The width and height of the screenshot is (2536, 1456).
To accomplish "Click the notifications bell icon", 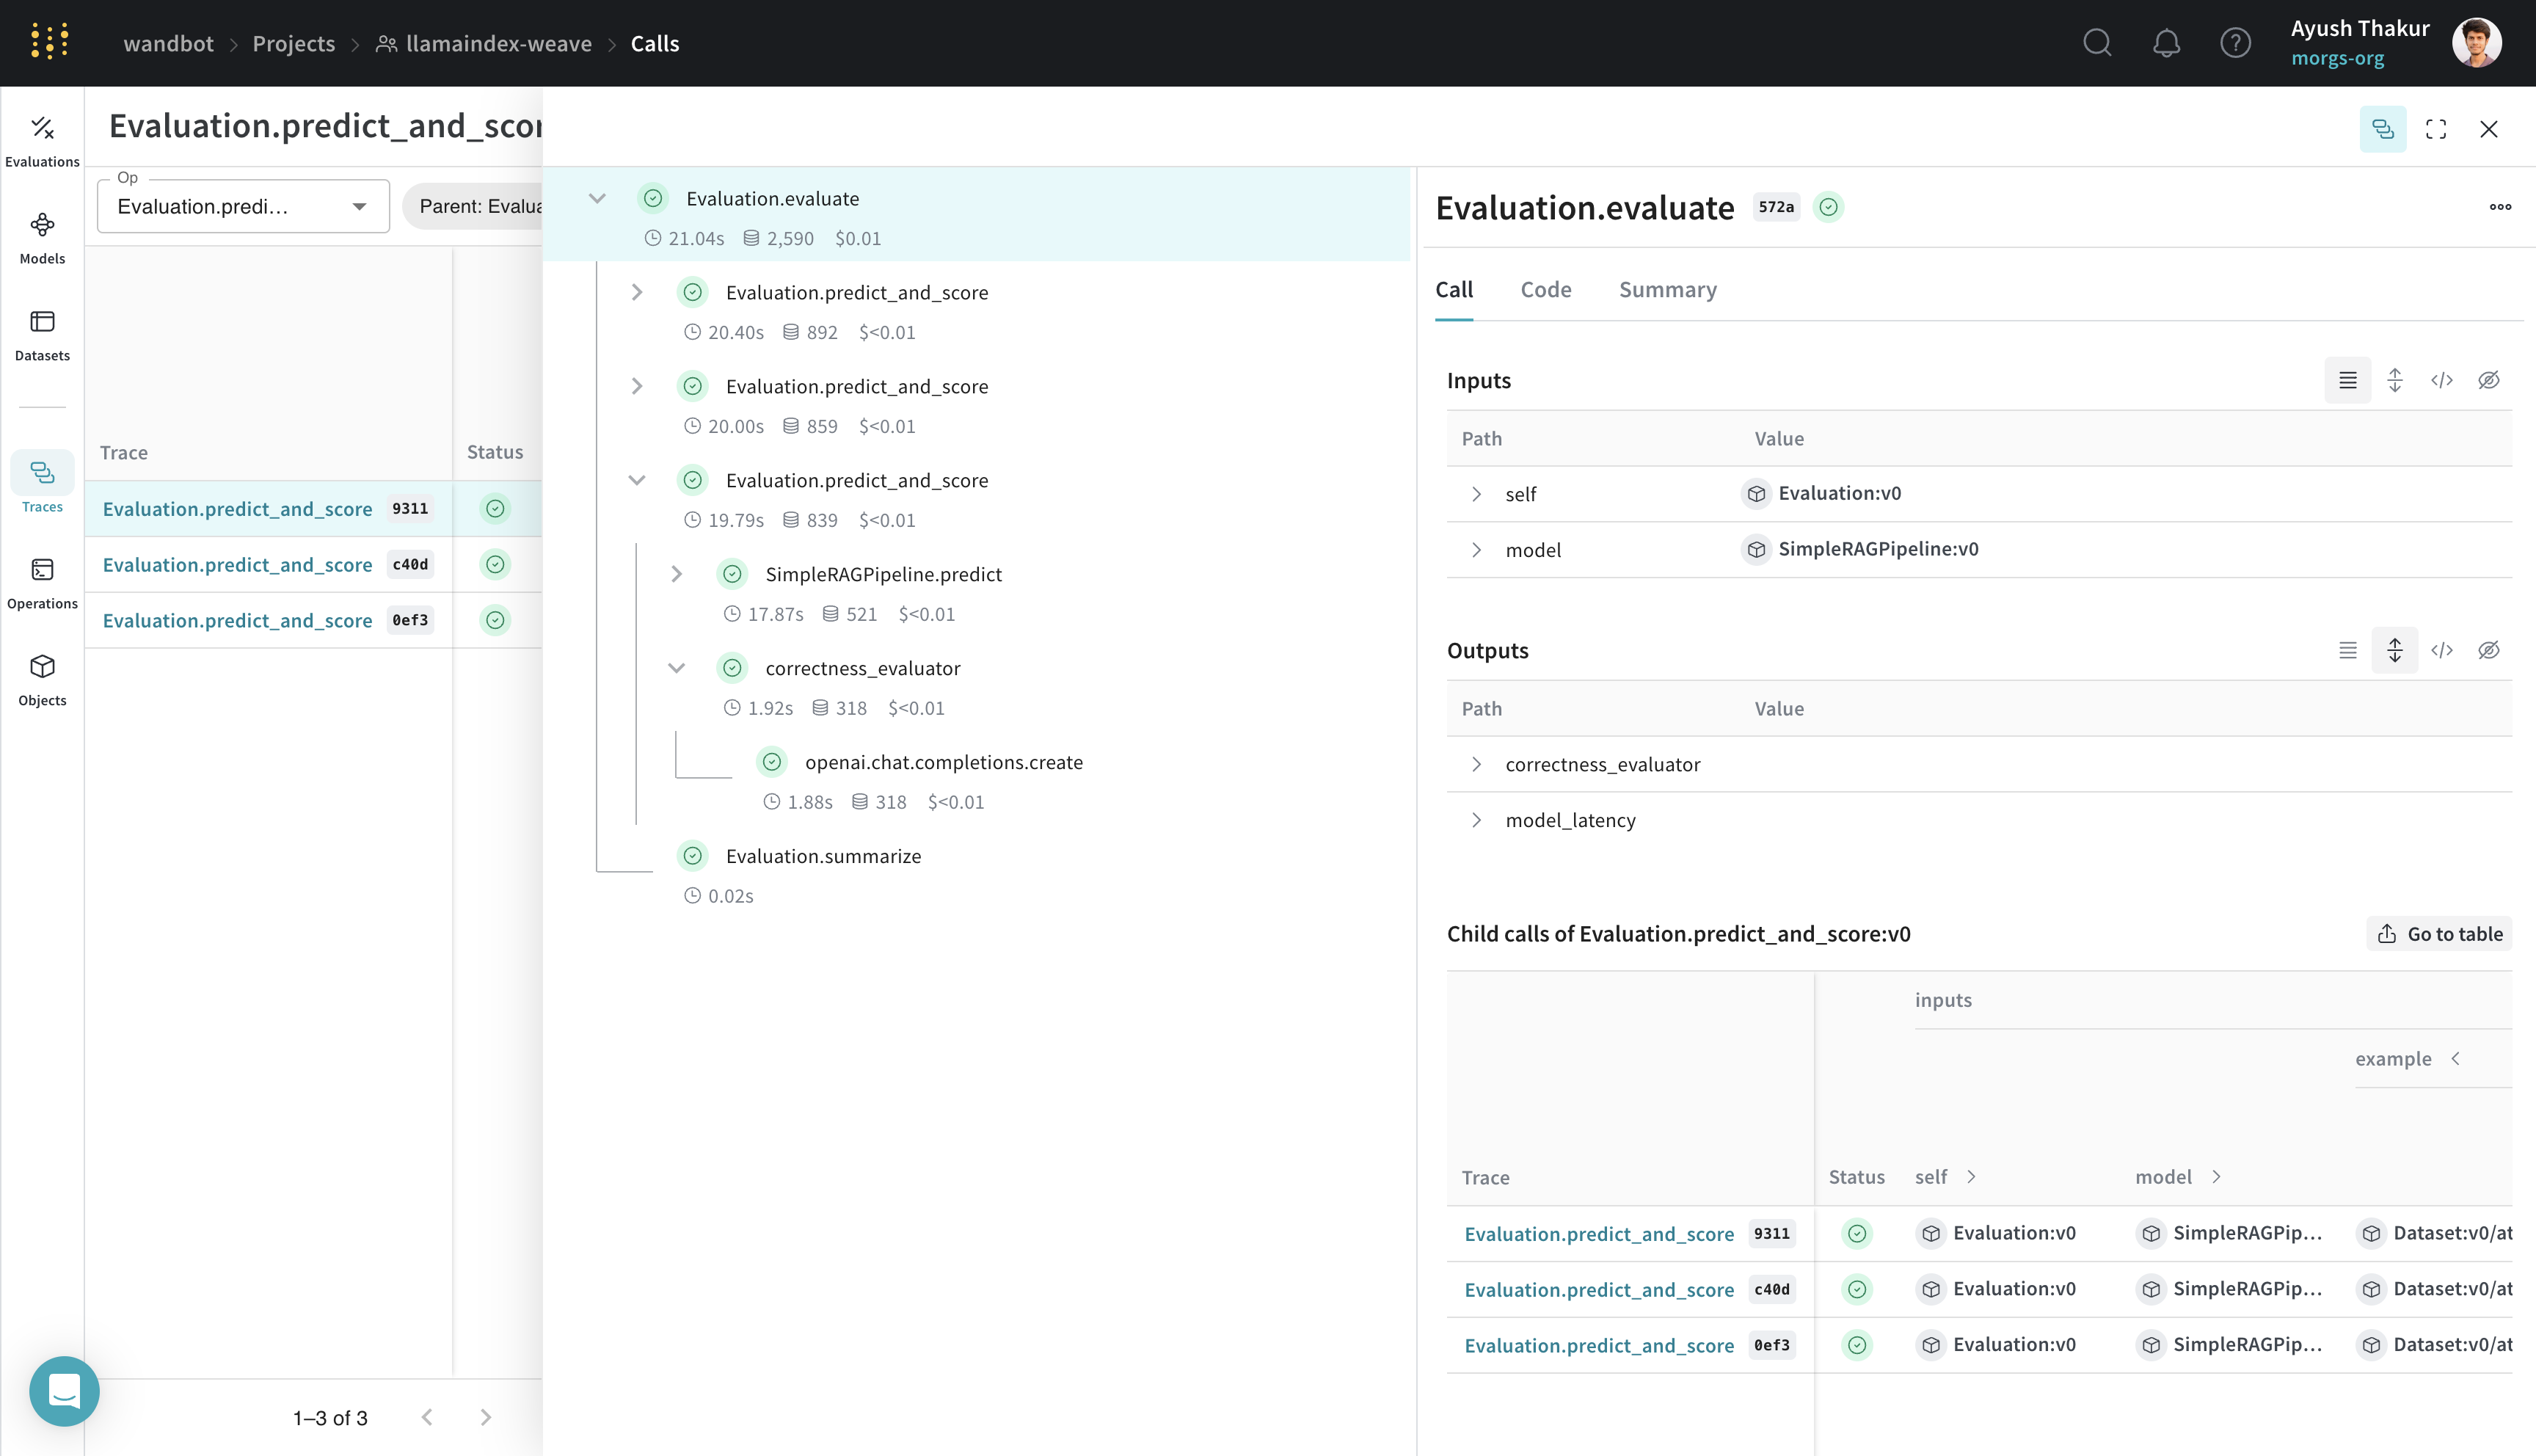I will 2166,43.
